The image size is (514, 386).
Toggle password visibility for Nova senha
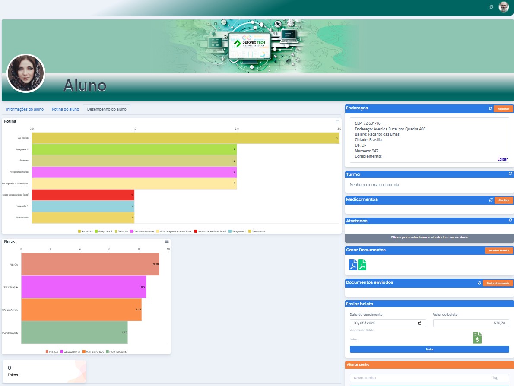click(x=495, y=378)
